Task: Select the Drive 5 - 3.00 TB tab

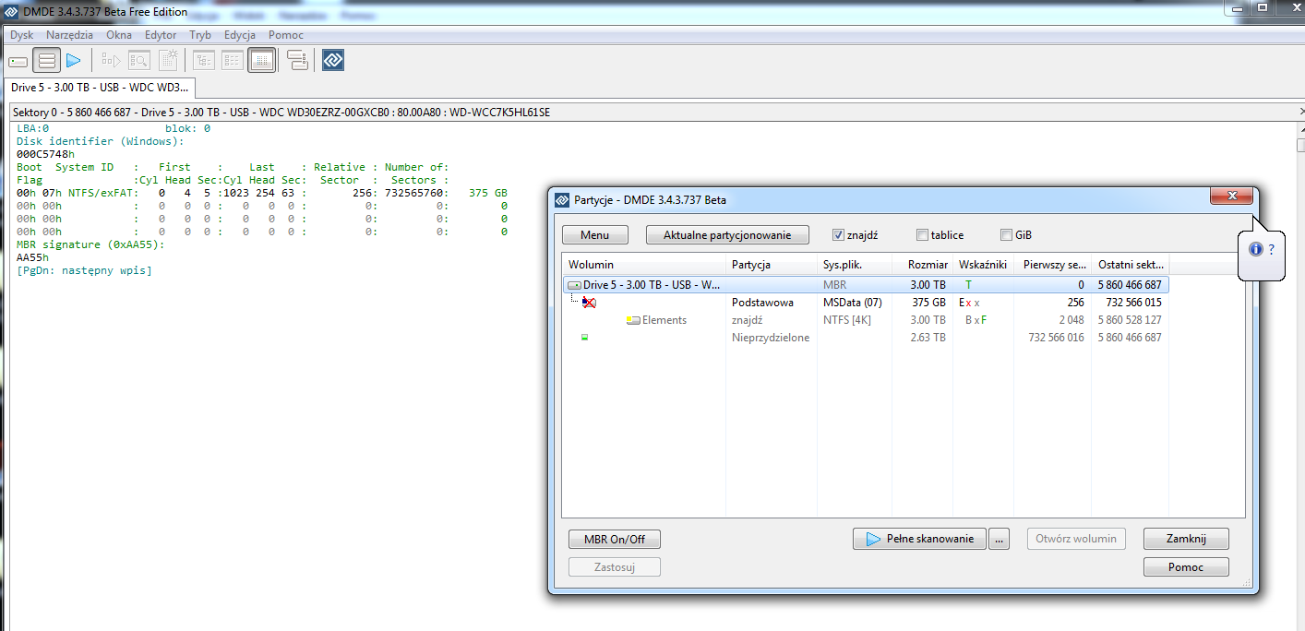Action: point(100,88)
